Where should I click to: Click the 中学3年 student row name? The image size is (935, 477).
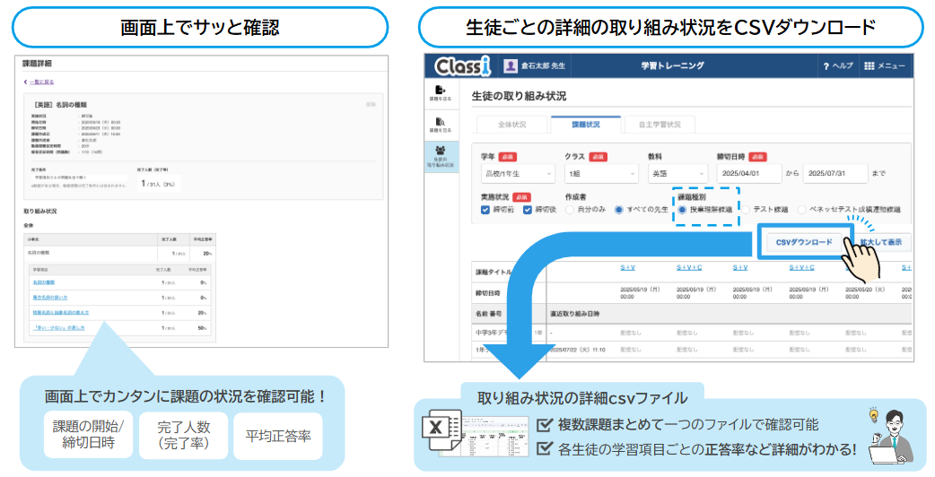pos(490,333)
